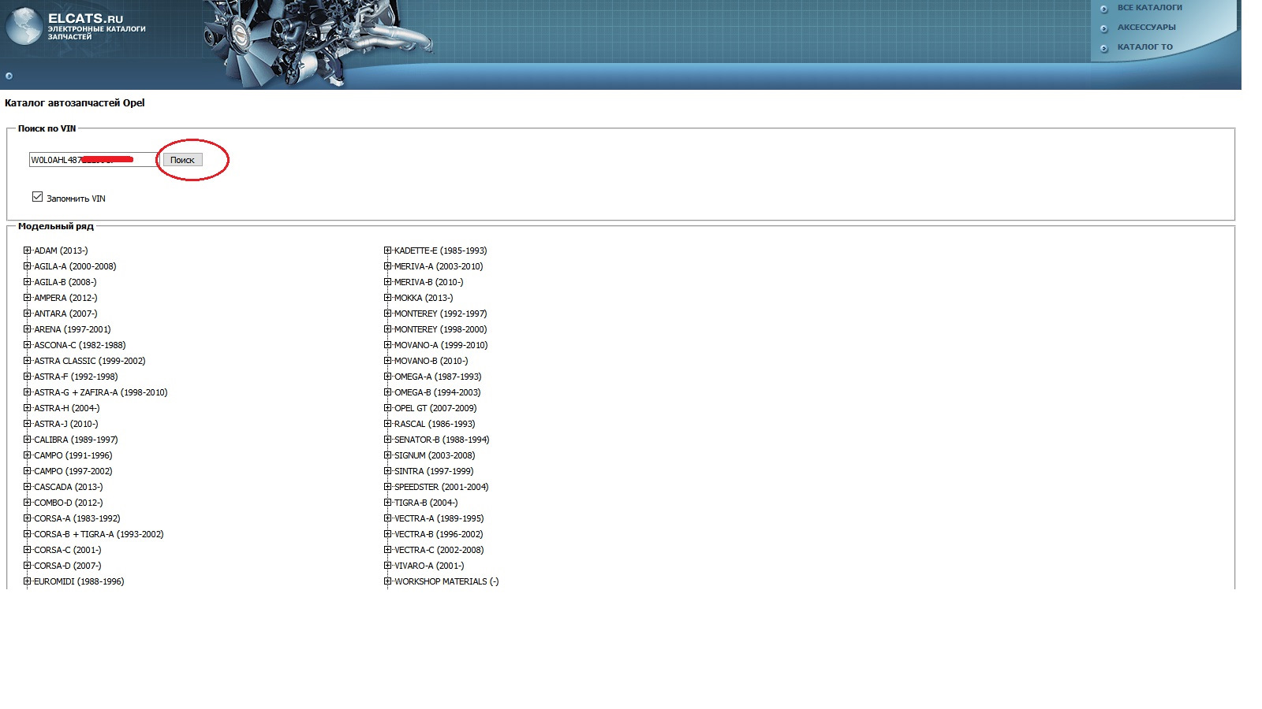
Task: Expand the MERIVA-B (2010-) node
Action: click(x=388, y=282)
